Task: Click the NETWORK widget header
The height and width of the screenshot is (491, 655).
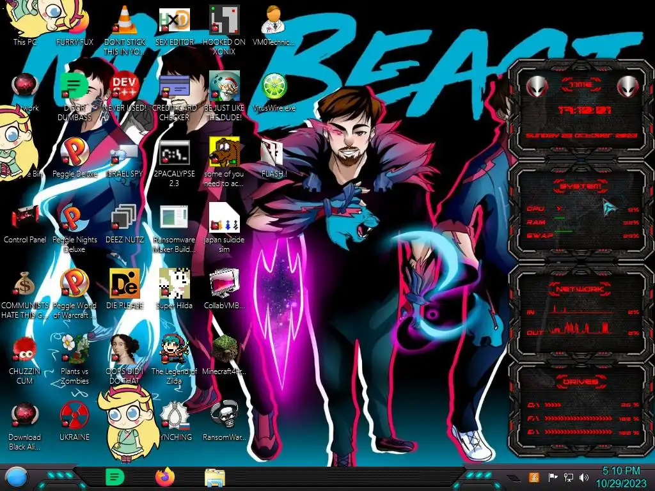Action: tap(580, 288)
